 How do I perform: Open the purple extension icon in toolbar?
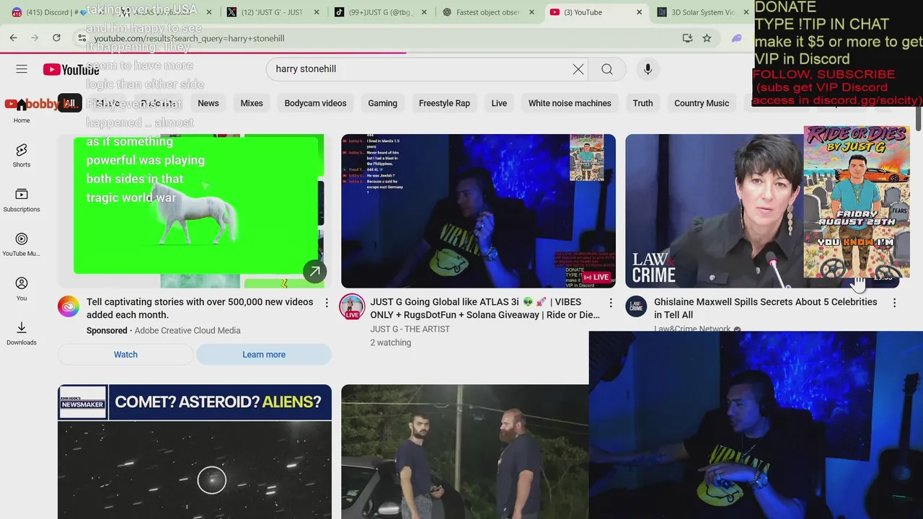[x=736, y=38]
